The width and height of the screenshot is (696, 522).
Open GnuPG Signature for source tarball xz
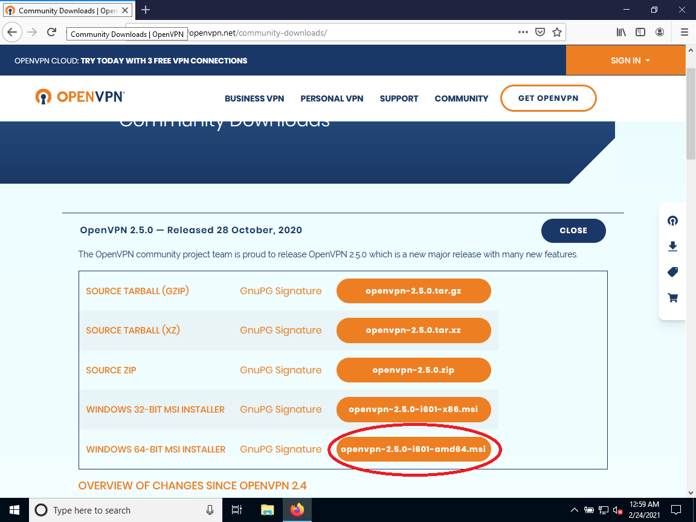tap(280, 330)
